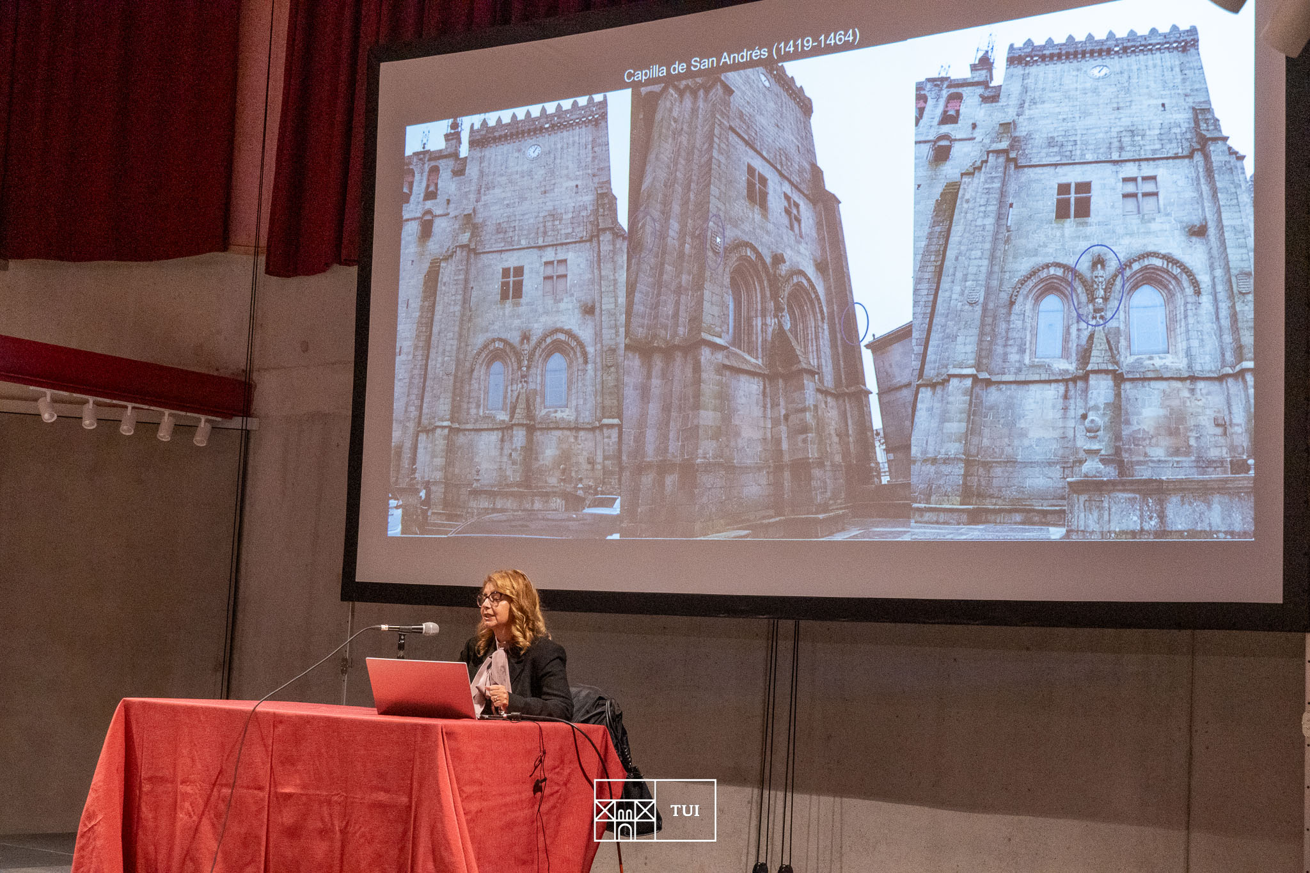The image size is (1310, 873).
Task: Click the red laptop on the table
Action: tap(421, 688)
